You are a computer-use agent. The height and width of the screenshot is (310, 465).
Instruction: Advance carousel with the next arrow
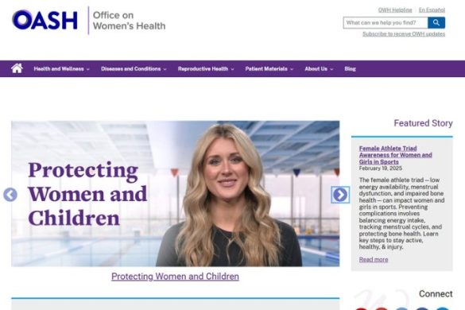[340, 195]
